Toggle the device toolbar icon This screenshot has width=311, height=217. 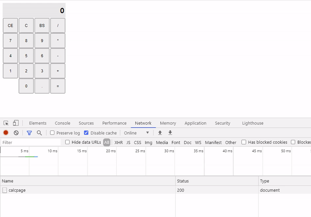[16, 123]
